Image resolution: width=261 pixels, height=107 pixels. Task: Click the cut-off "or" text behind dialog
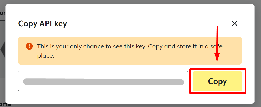[3, 13]
